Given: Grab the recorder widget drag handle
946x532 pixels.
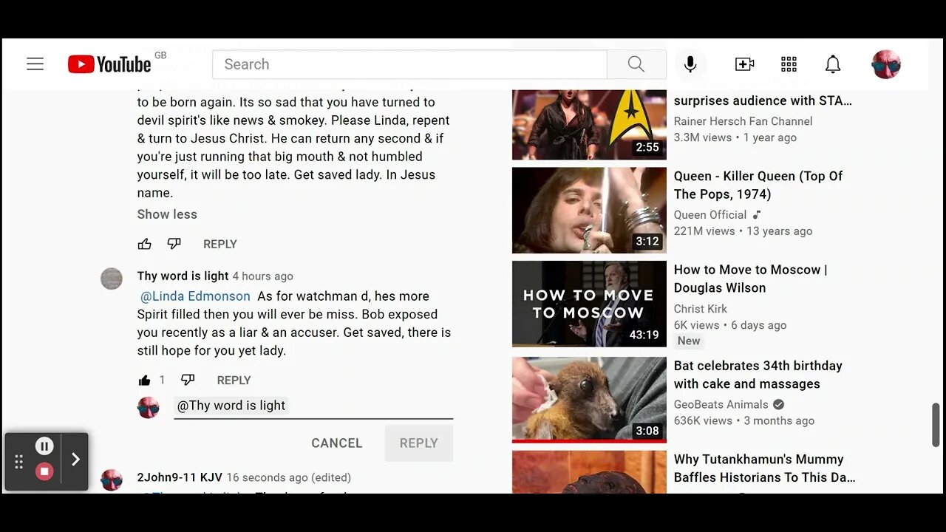Looking at the screenshot, I should pos(18,462).
